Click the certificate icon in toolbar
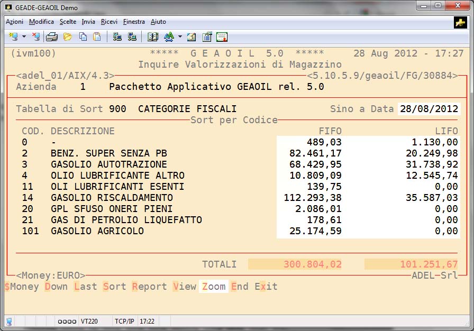 click(222, 36)
